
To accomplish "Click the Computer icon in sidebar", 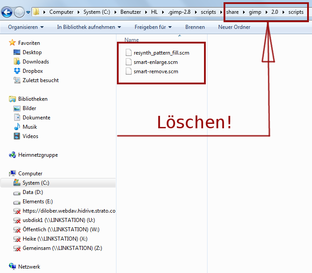I will pos(12,174).
